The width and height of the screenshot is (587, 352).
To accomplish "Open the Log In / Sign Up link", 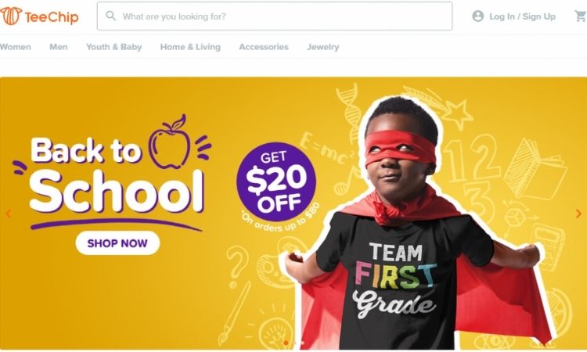I will click(522, 16).
